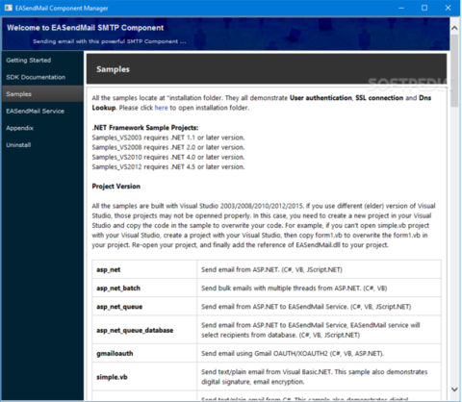Select the Uninstall sidebar entry

tap(18, 145)
